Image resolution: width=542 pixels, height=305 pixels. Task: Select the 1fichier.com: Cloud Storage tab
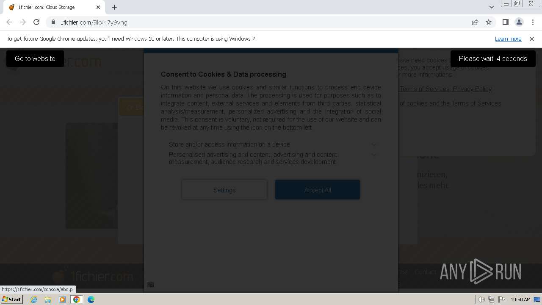coord(54,7)
